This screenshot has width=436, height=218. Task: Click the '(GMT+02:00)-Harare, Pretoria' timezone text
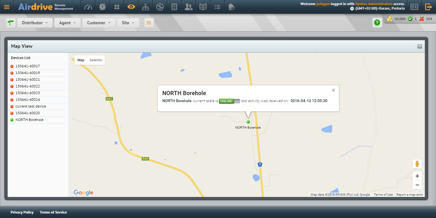[380, 9]
